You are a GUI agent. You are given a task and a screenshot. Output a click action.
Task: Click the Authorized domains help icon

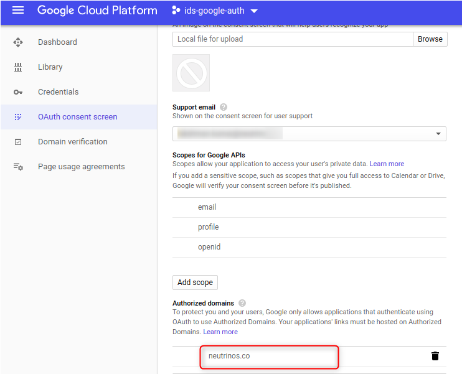click(242, 303)
